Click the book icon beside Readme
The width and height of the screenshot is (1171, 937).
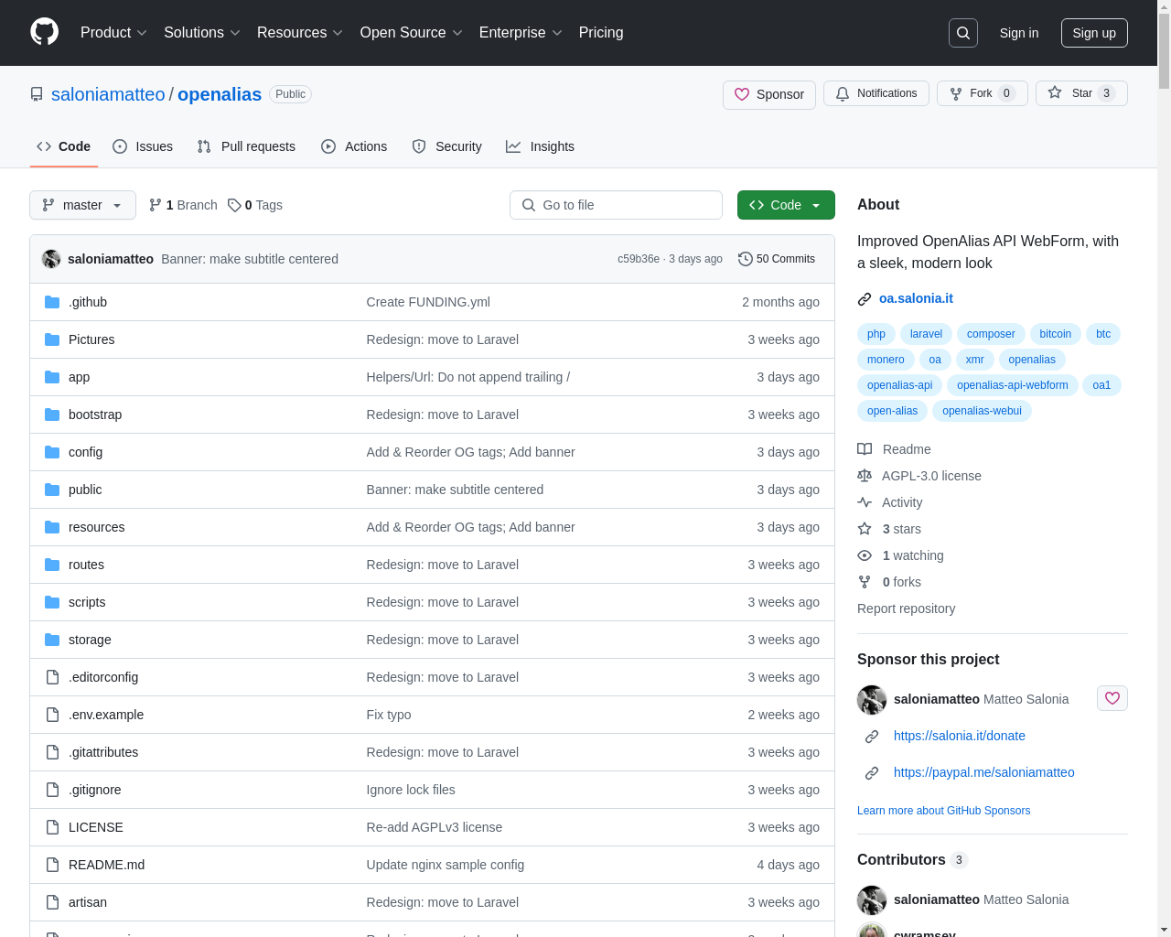coord(865,449)
